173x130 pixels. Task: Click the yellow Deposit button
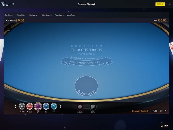pos(160,4)
